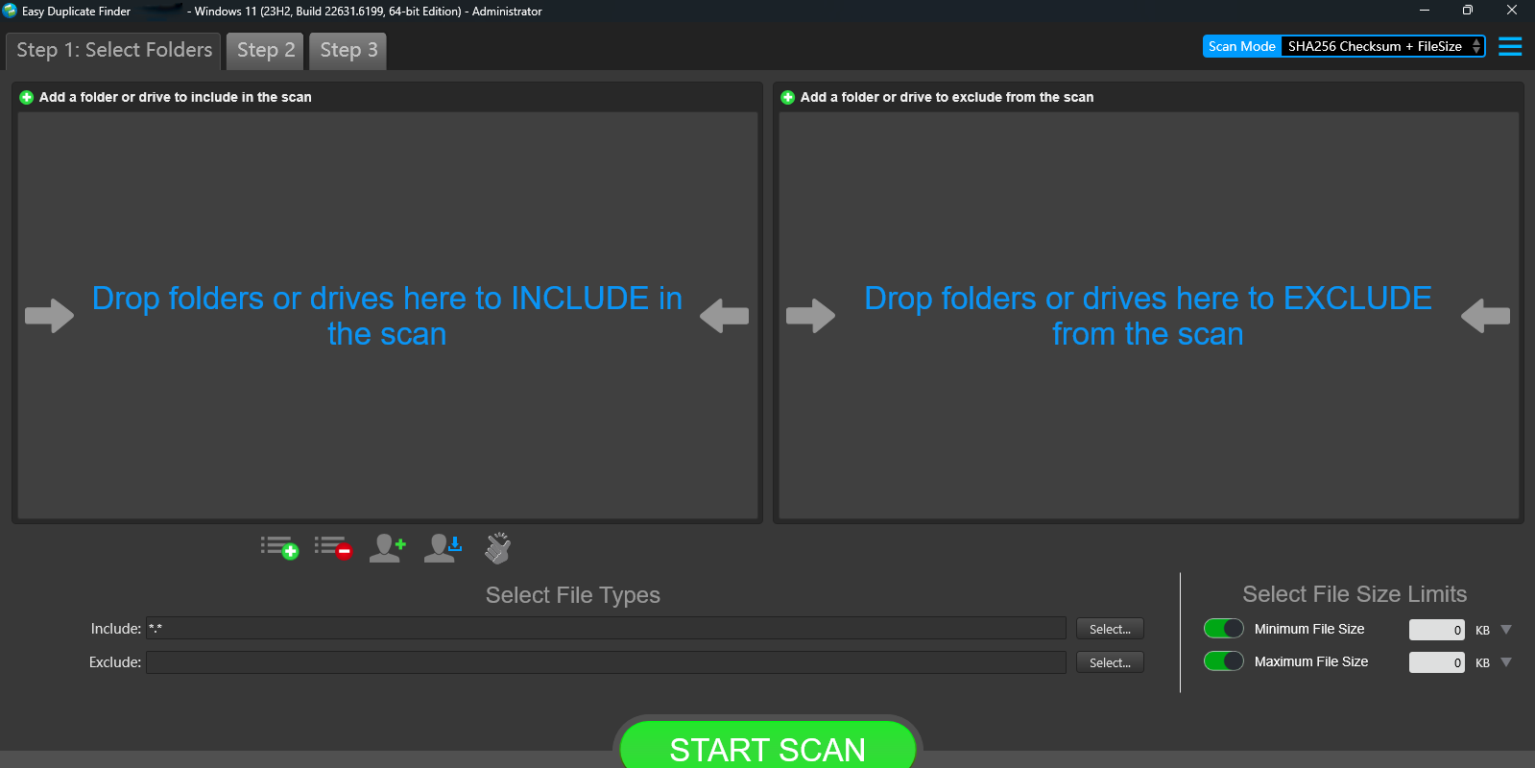Switch to the Step 2 tab
The height and width of the screenshot is (768, 1535).
(x=266, y=50)
